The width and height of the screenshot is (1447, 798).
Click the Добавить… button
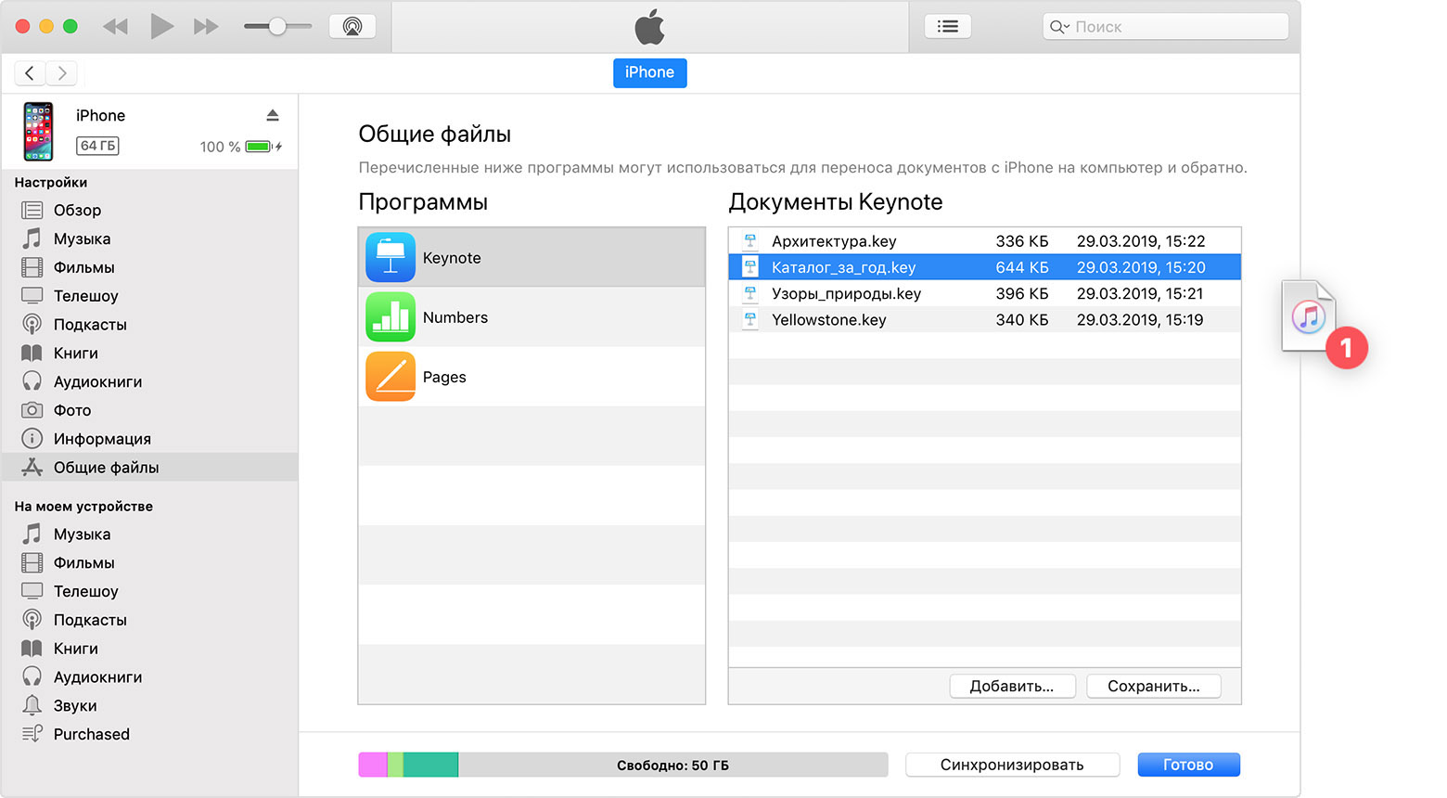click(1012, 687)
